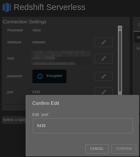Focus the Edit port input field
The image size is (140, 157).
click(83, 126)
